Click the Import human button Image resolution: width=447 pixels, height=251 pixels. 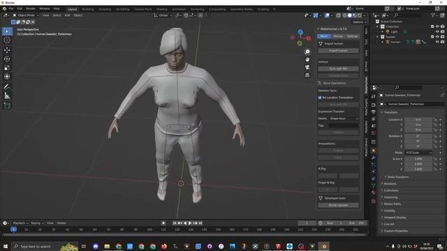(338, 51)
